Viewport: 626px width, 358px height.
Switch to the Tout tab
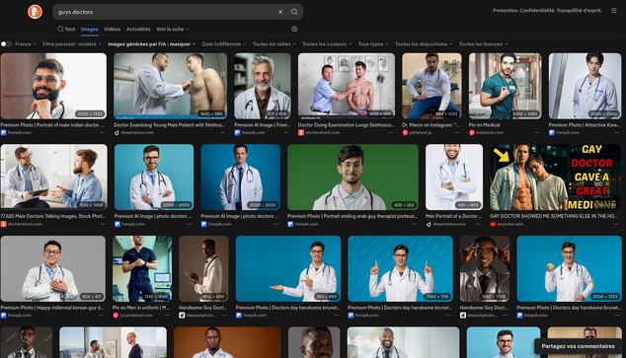coord(66,29)
